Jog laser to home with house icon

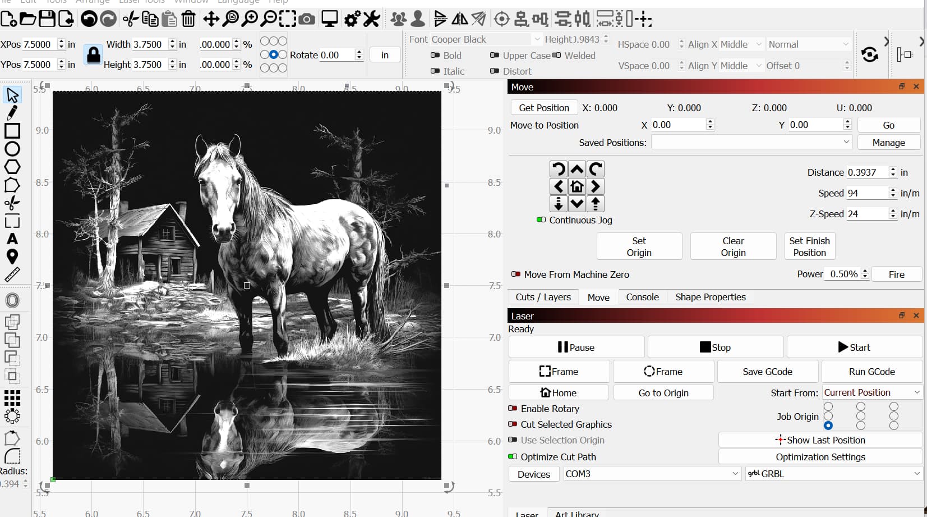(x=577, y=186)
